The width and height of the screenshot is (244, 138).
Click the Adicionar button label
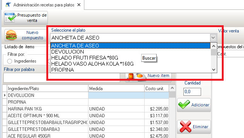[200, 105]
